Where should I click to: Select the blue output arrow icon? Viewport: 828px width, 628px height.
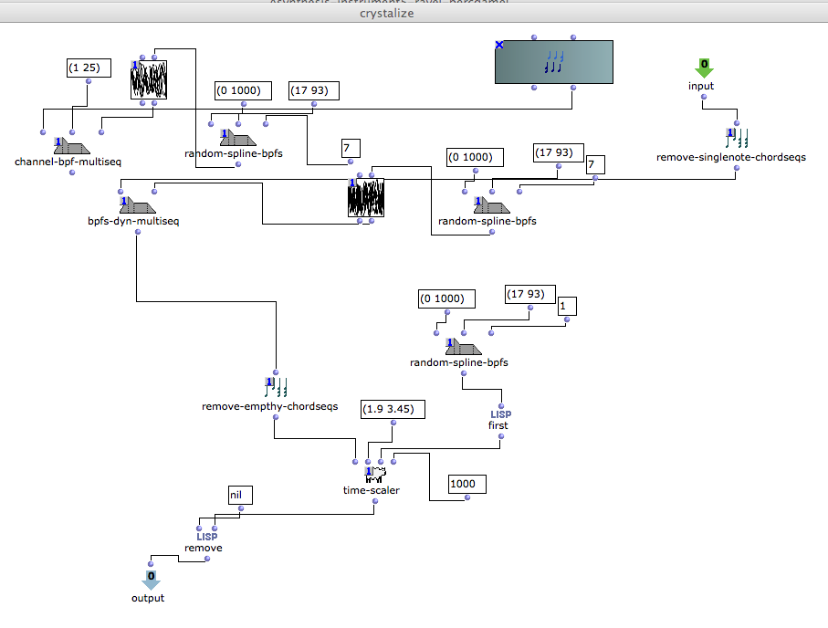[x=151, y=579]
